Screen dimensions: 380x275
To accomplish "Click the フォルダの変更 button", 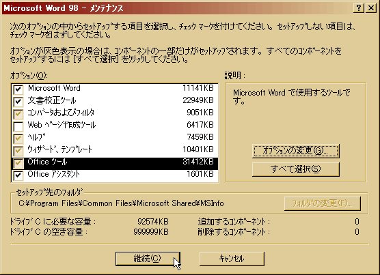I will pyautogui.click(x=323, y=203).
